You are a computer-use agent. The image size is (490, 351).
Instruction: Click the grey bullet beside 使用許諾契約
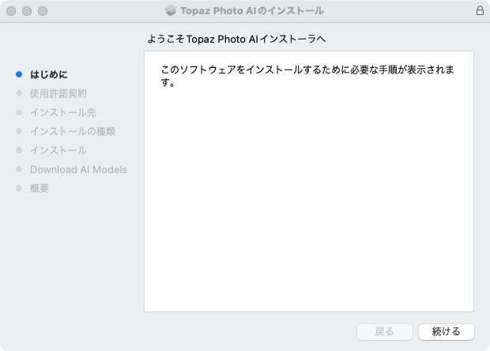19,93
